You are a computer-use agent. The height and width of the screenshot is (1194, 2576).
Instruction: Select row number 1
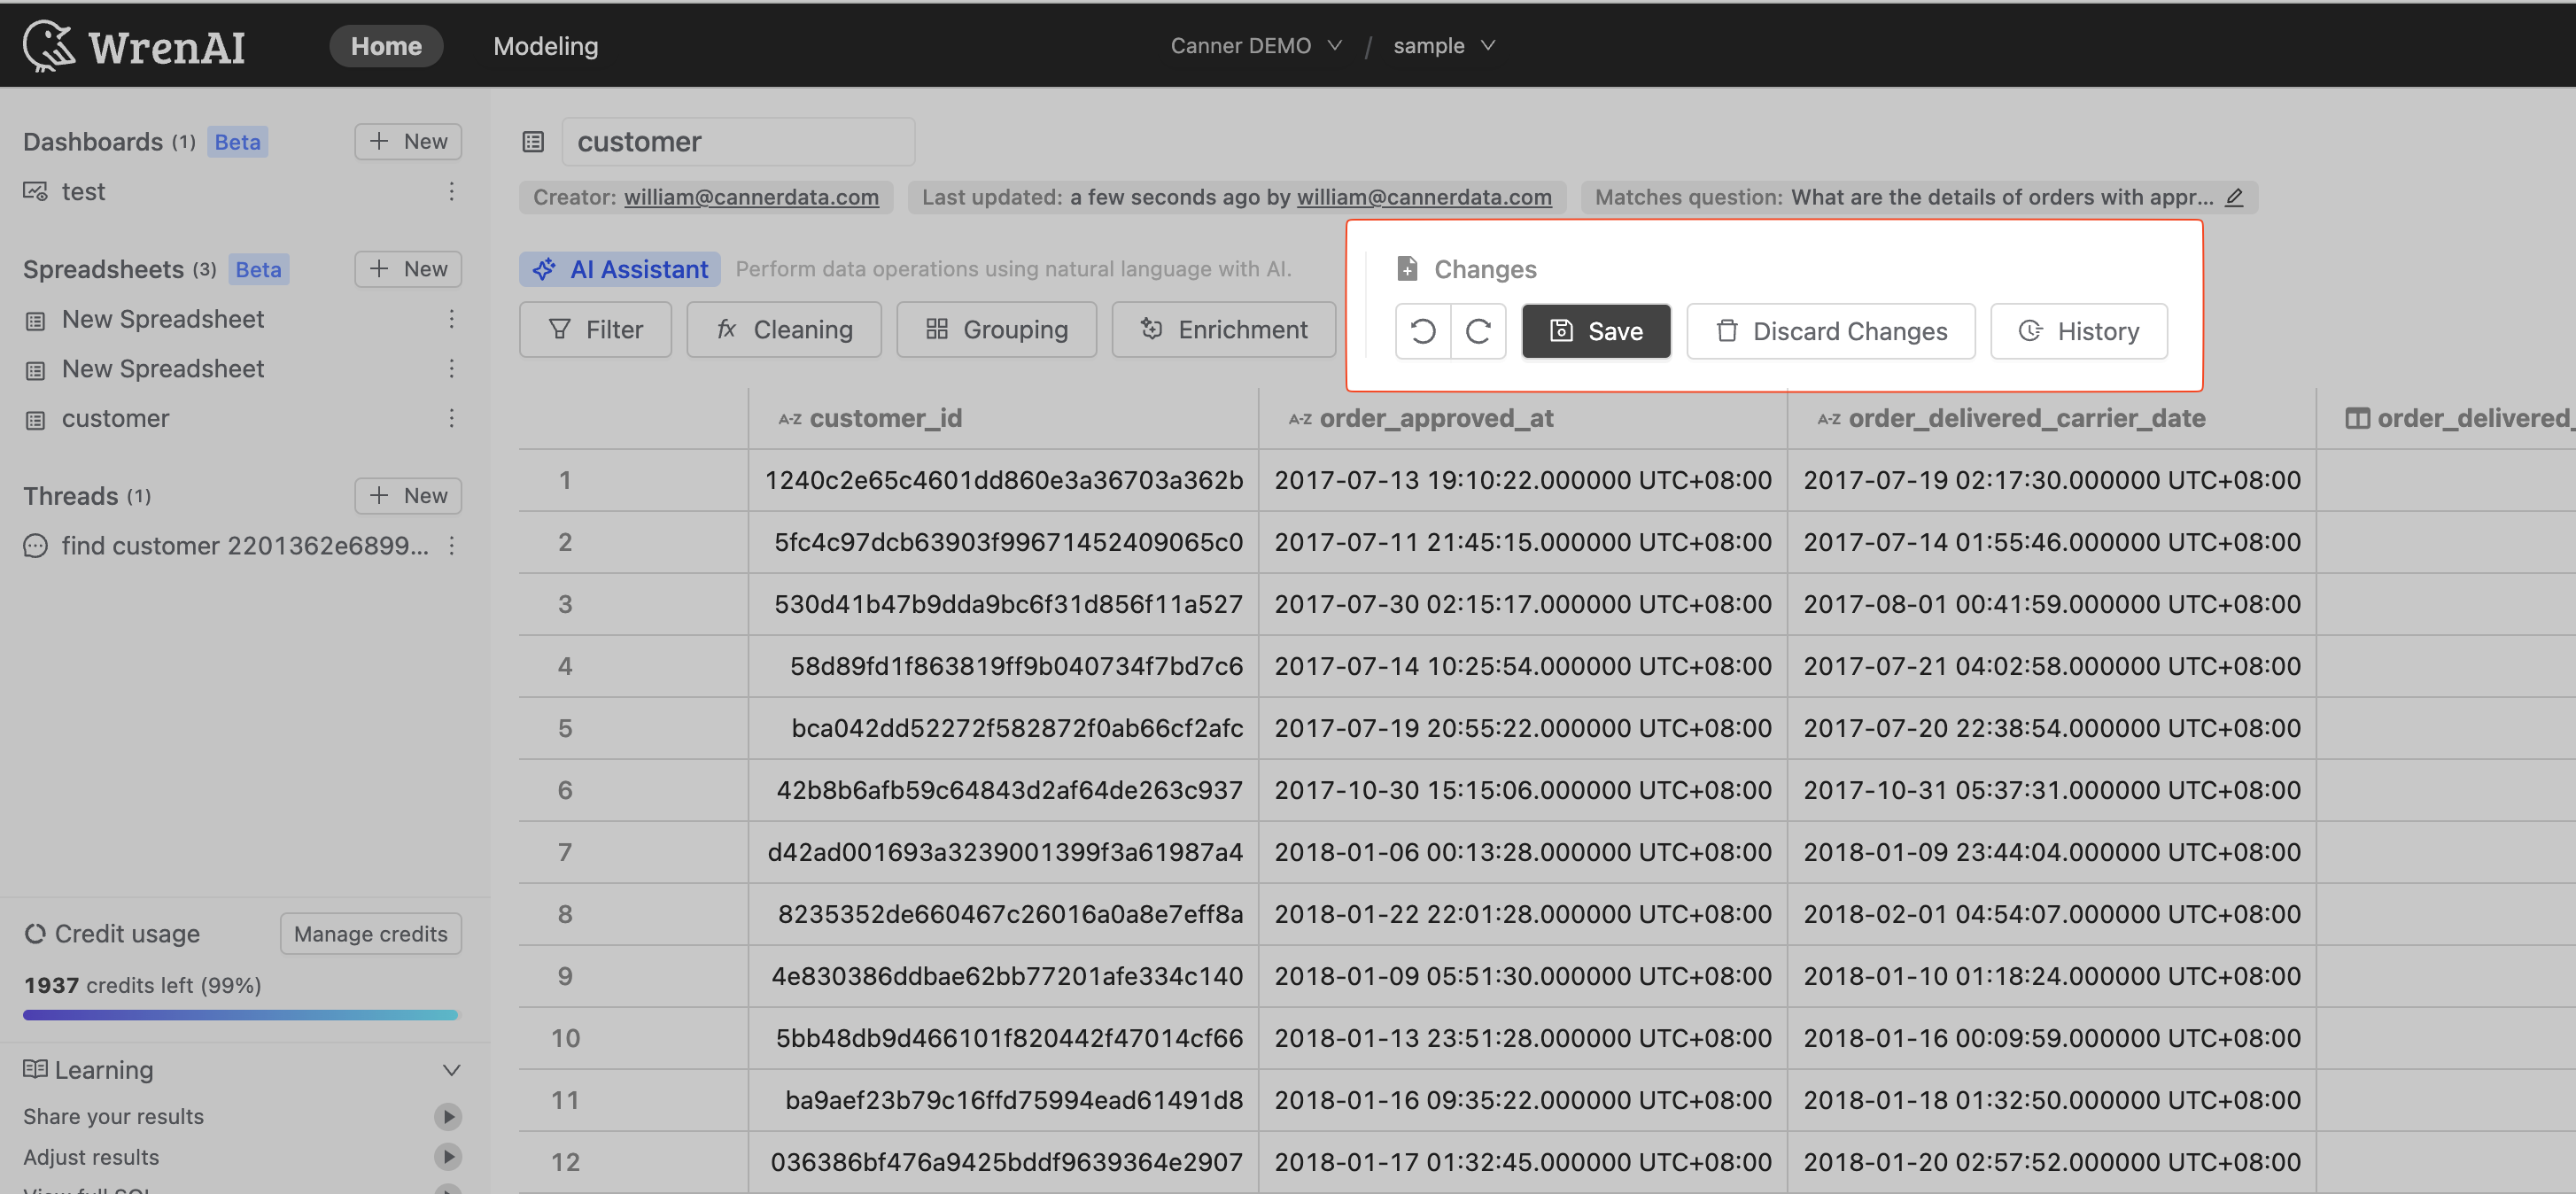tap(565, 480)
